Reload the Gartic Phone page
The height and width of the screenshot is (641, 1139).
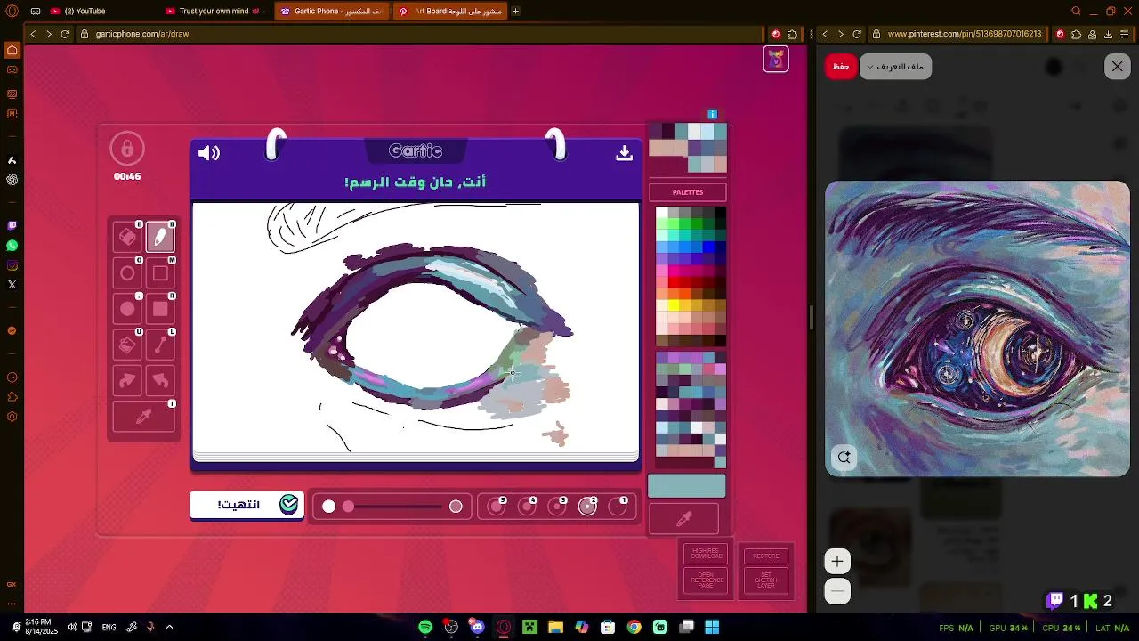point(65,34)
